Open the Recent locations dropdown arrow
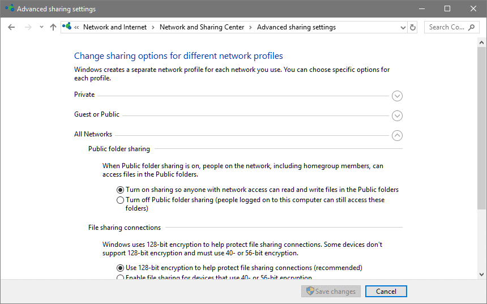Viewport: 487px width, 304px height. [41, 27]
